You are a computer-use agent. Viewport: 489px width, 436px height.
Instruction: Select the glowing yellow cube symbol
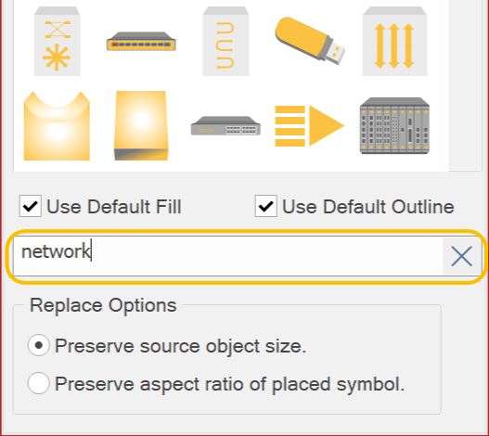[141, 125]
